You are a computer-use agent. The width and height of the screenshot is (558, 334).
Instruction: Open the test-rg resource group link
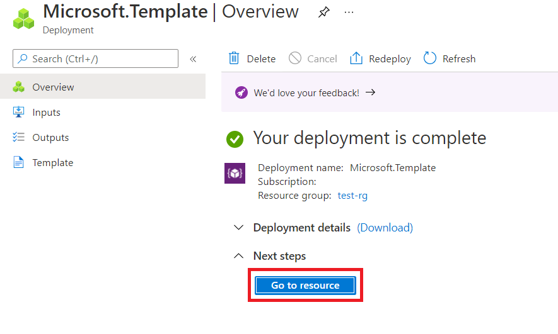[x=352, y=196]
